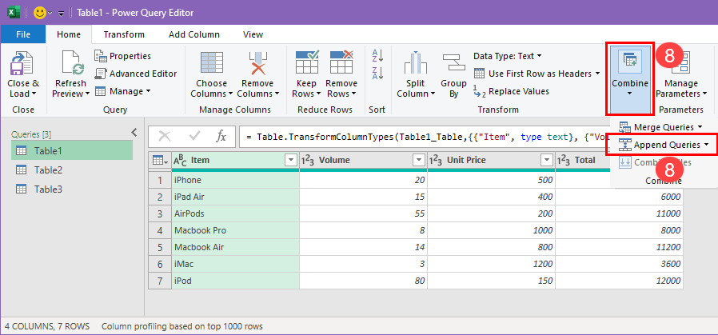Click the Volume value 55
Viewport: 718px width, 335px height.
(x=363, y=213)
